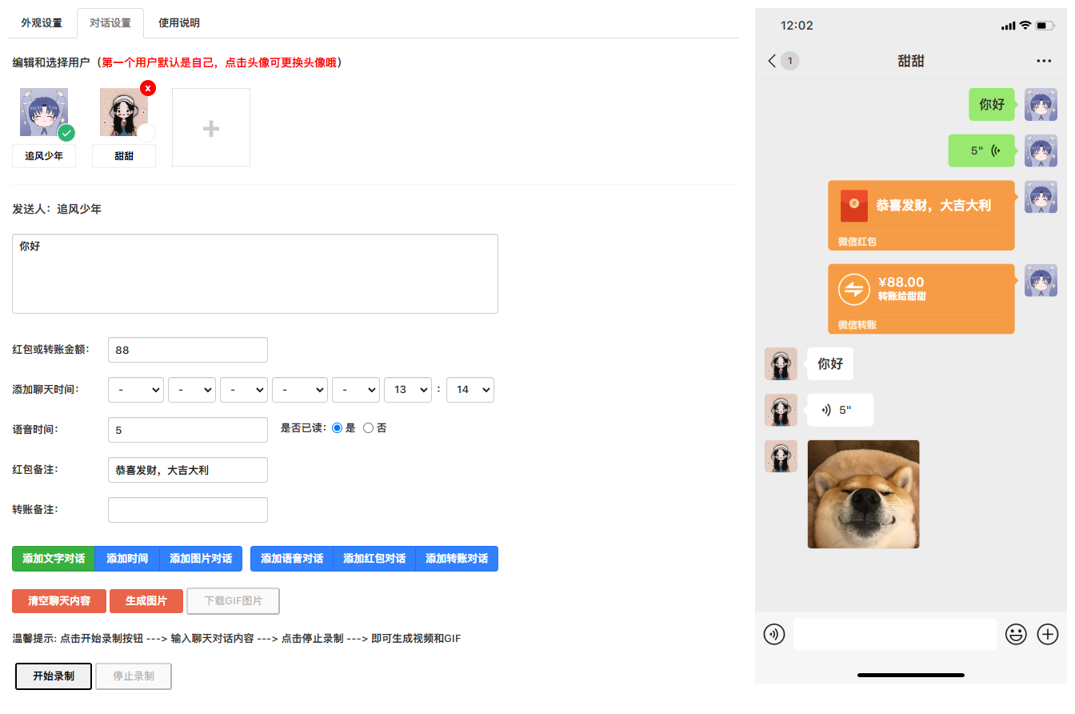Open the emoji picker in the chat preview
This screenshot has height=714, width=1075.
tap(1016, 634)
